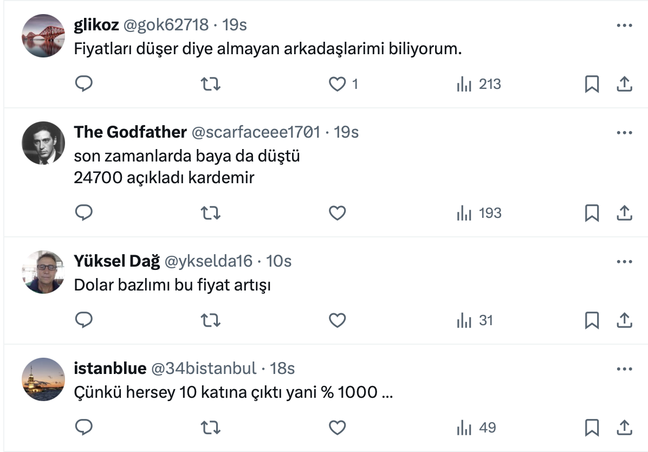The height and width of the screenshot is (452, 648).
Task: Share istanblue's tweet
Action: coord(624,428)
